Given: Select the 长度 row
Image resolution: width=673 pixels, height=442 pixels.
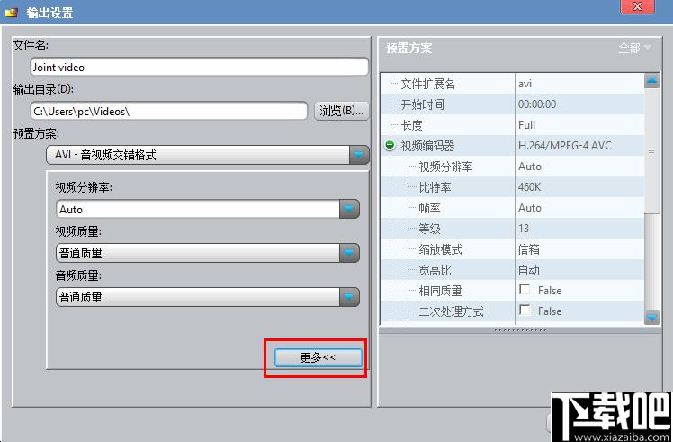Looking at the screenshot, I should [513, 125].
